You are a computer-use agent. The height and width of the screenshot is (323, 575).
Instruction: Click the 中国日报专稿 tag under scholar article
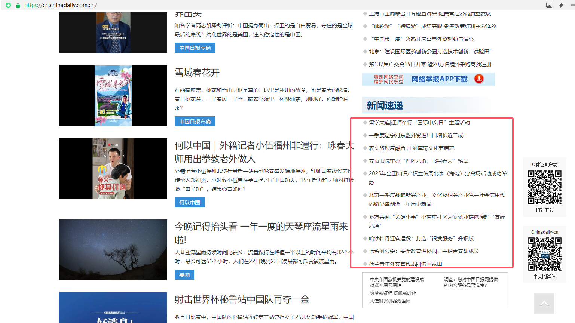[x=195, y=48]
